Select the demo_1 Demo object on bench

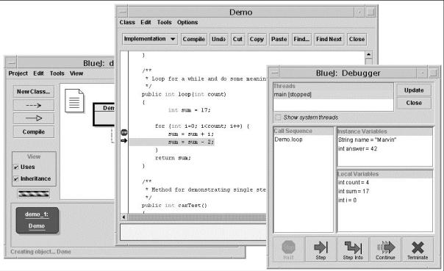pyautogui.click(x=37, y=220)
